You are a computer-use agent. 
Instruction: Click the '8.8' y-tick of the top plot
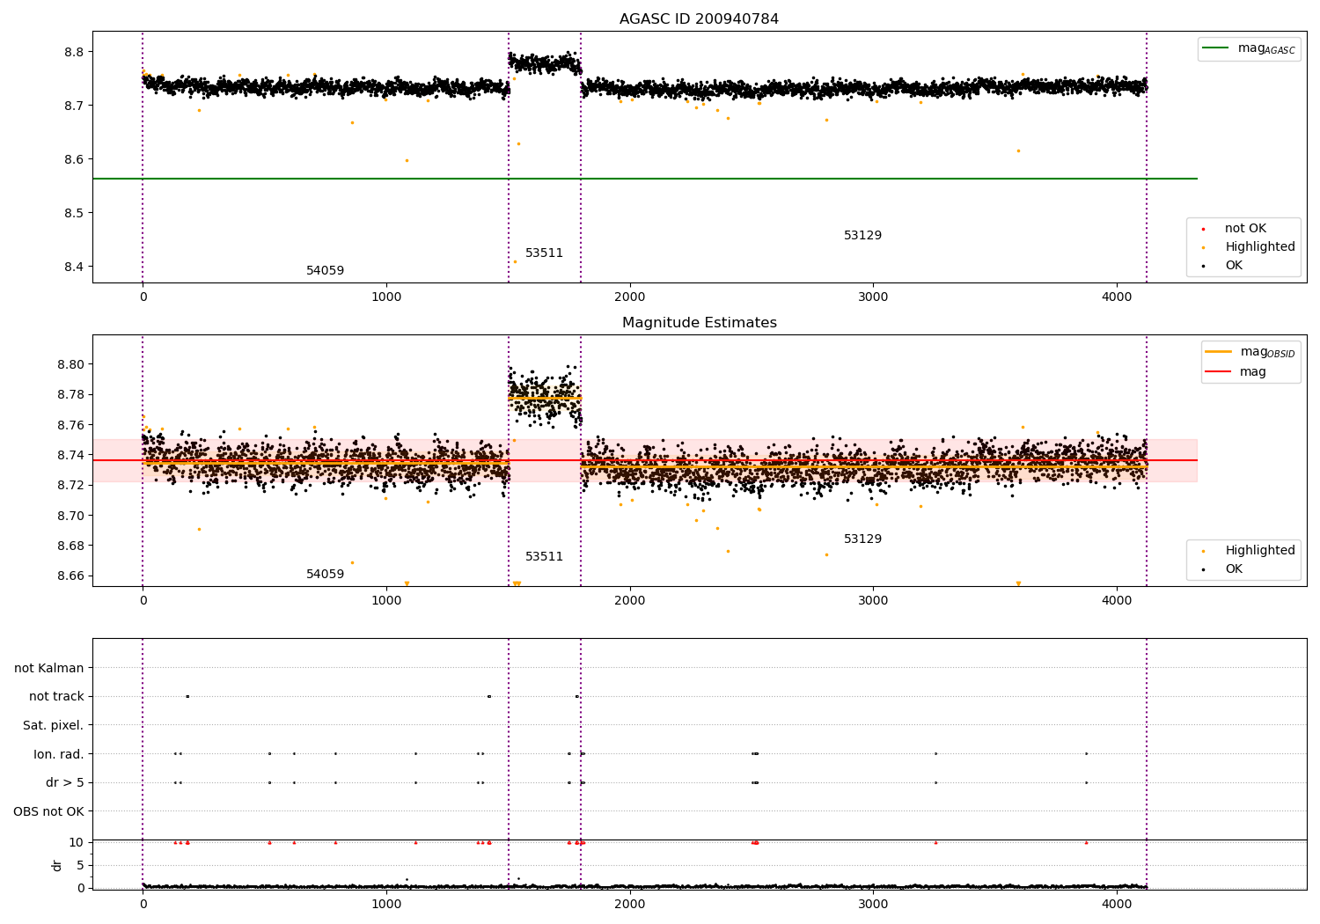[x=74, y=52]
